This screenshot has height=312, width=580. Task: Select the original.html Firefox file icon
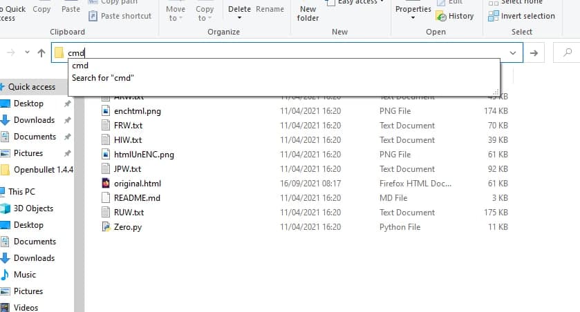click(106, 184)
